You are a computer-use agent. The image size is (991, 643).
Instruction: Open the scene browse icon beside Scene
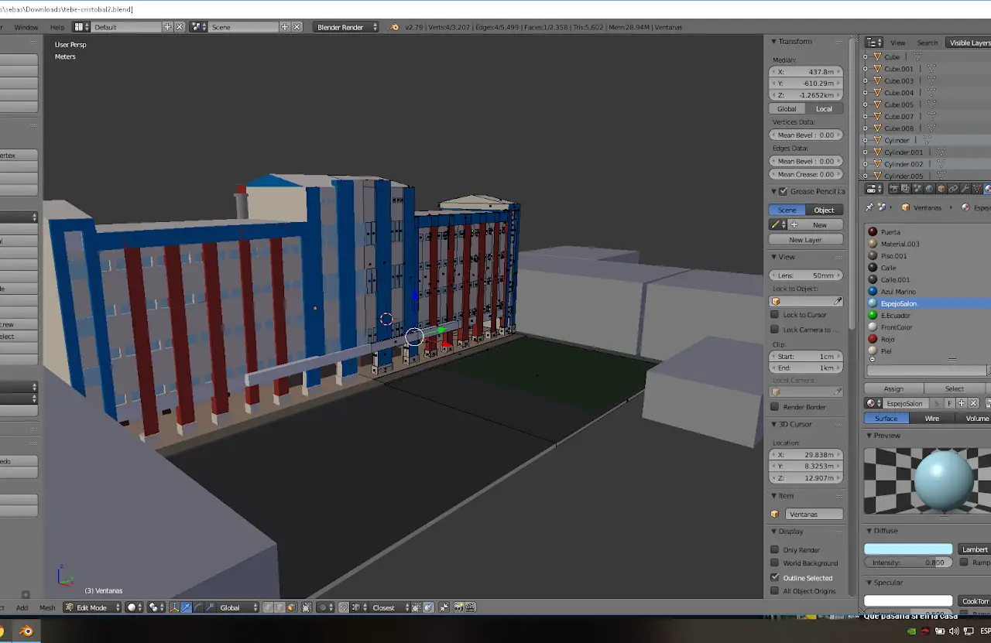(x=198, y=27)
